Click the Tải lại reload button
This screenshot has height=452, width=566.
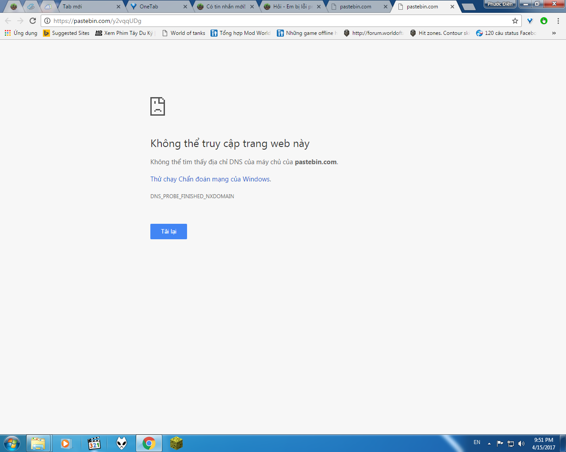pos(168,231)
